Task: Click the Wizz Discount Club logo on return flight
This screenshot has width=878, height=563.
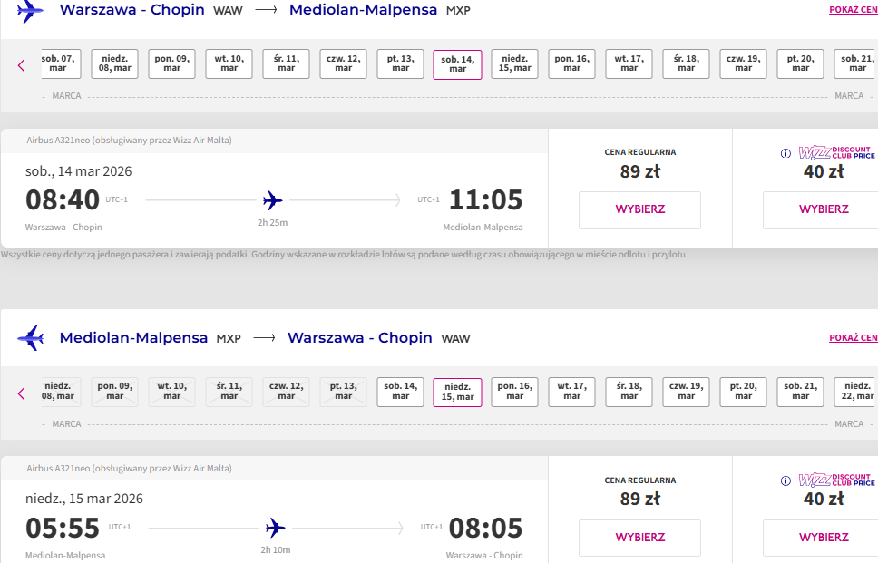Action: click(x=836, y=480)
